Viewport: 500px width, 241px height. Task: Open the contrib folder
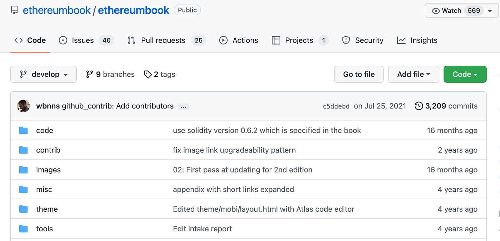coord(48,150)
